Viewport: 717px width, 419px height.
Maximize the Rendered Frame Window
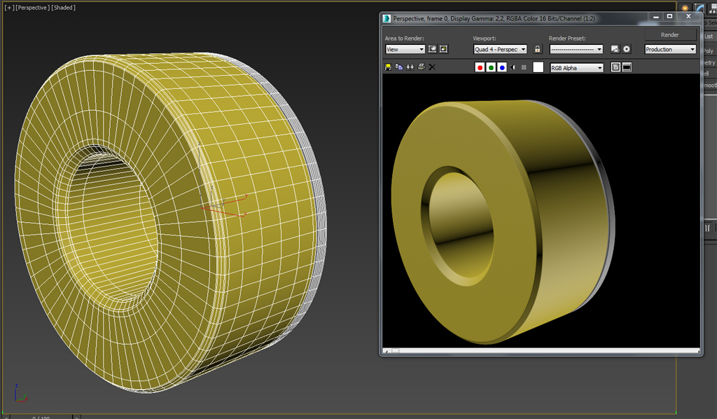(x=669, y=17)
